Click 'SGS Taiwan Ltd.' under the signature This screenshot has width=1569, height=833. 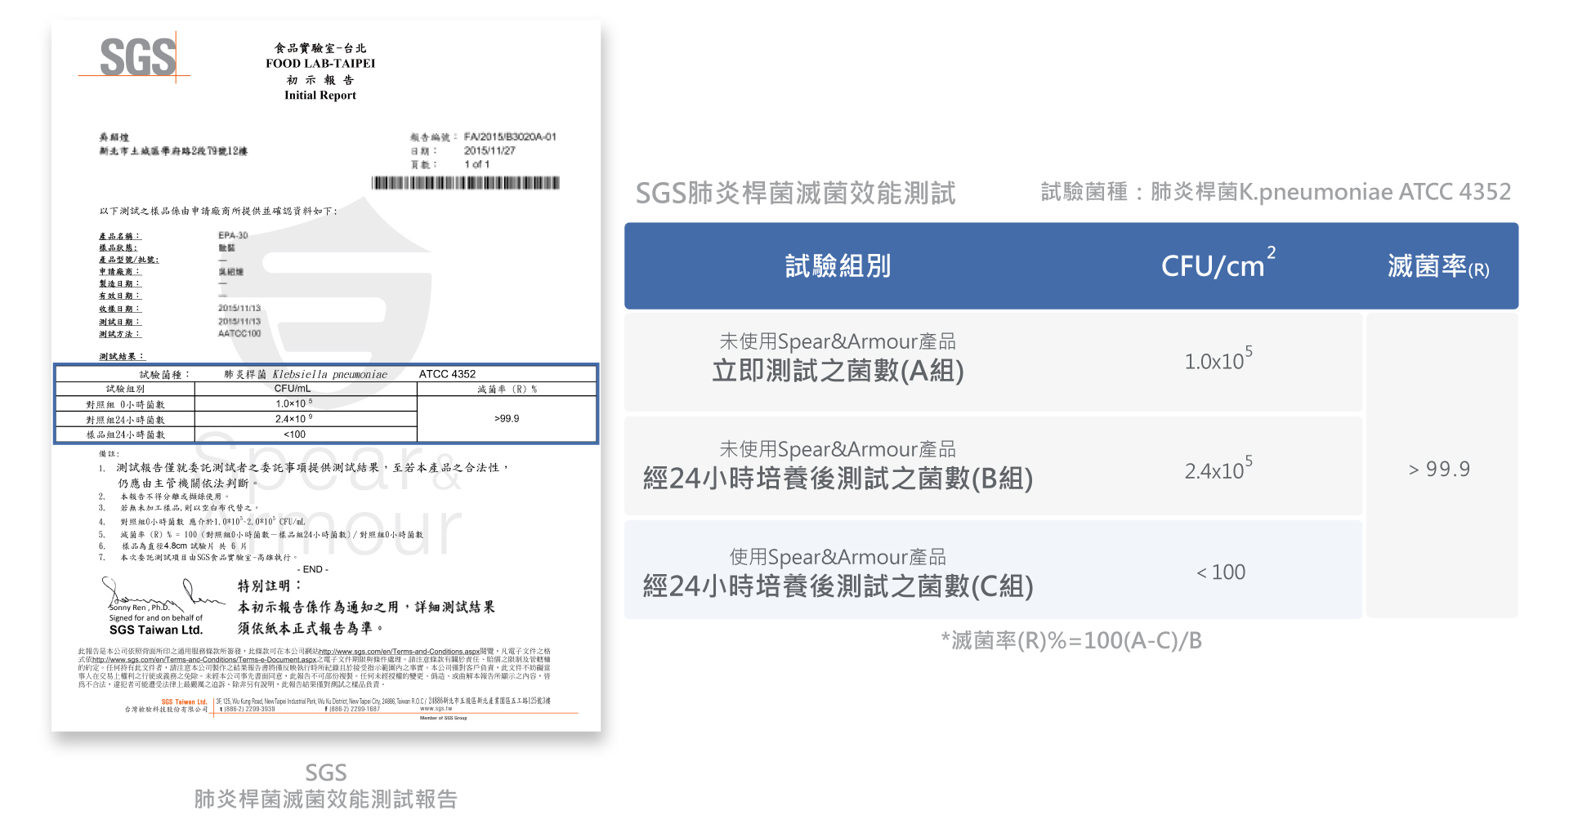pos(156,630)
